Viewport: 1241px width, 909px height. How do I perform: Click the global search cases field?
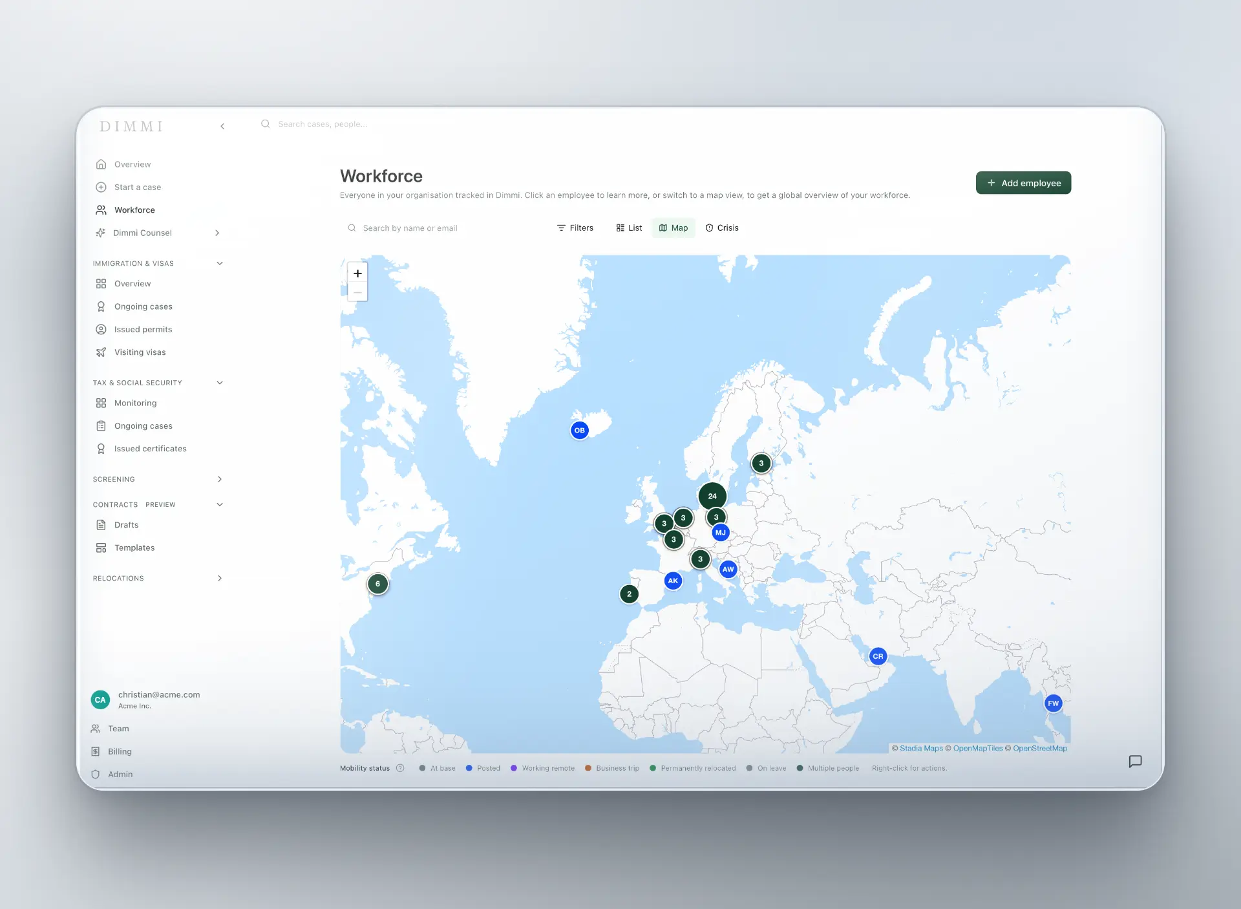323,124
